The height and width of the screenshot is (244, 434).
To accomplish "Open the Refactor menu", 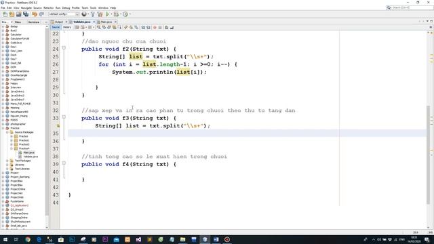I will (48, 7).
